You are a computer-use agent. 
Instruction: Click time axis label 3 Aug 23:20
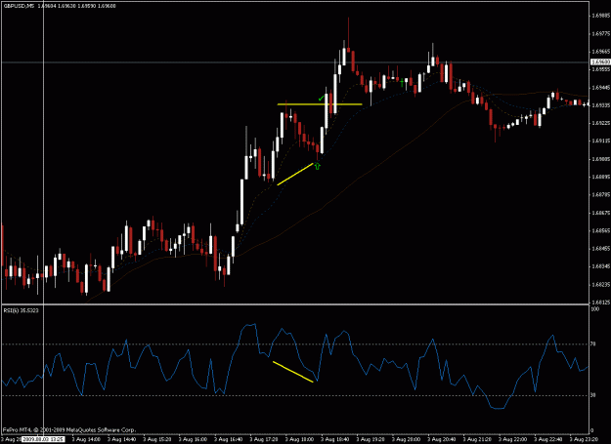pyautogui.click(x=584, y=439)
